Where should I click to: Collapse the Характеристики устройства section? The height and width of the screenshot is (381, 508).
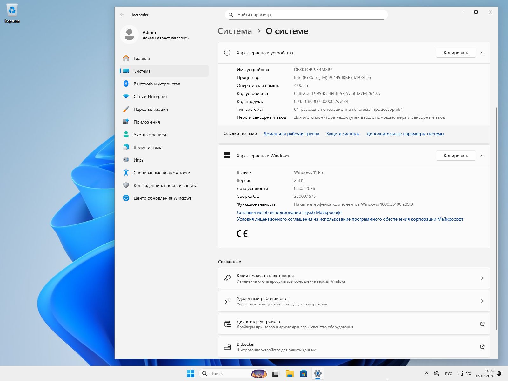pyautogui.click(x=482, y=53)
